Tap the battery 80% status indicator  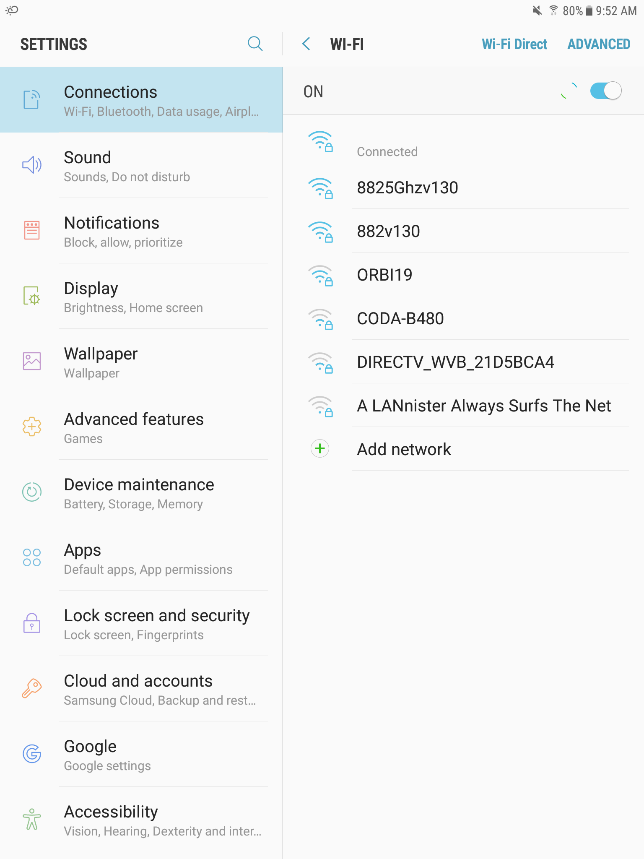577,10
